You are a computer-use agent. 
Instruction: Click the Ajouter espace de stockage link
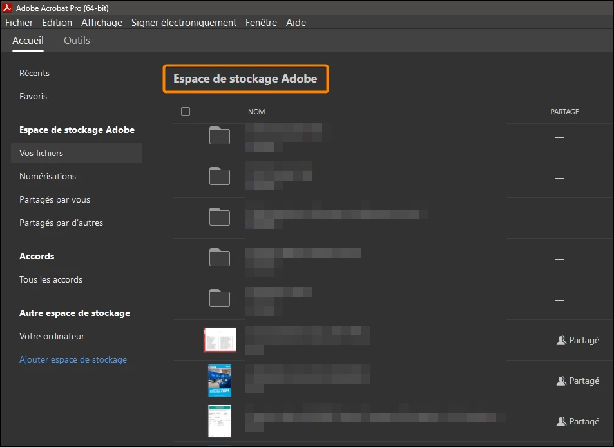point(73,359)
